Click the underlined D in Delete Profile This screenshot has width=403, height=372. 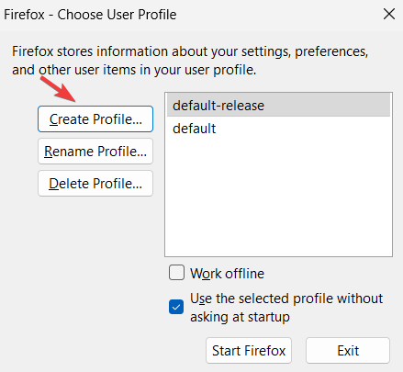(x=53, y=184)
